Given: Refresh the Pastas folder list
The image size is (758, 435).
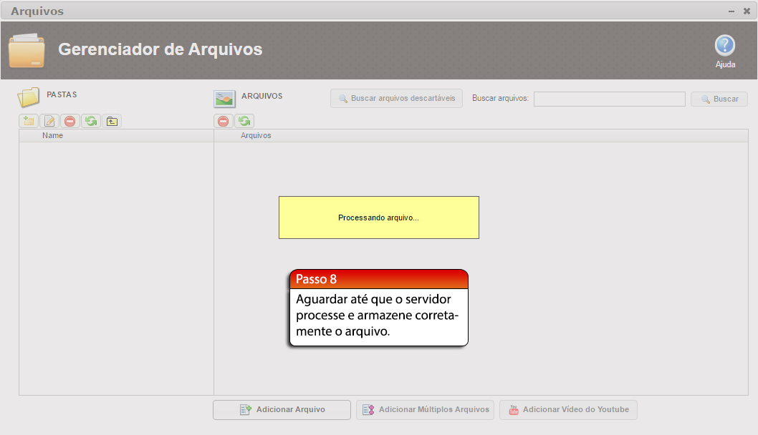Looking at the screenshot, I should point(91,121).
